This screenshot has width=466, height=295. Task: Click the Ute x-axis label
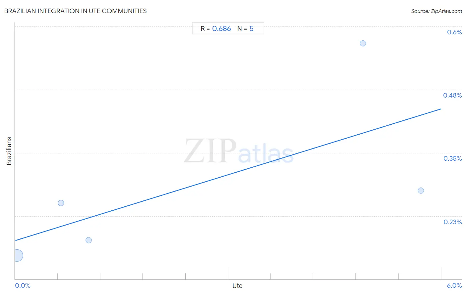237,286
